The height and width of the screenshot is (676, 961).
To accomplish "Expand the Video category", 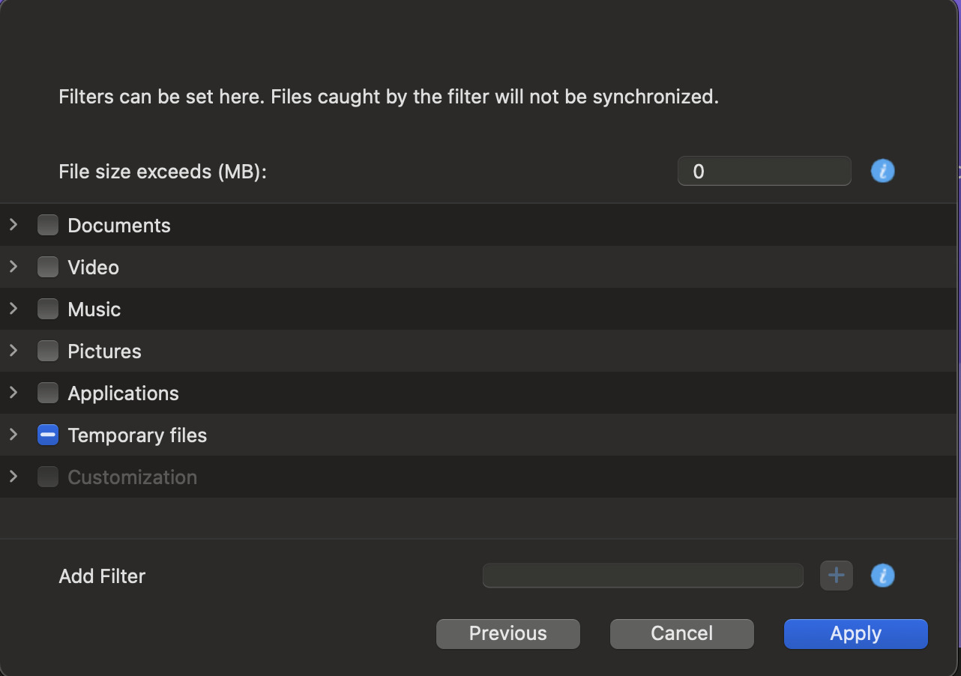I will [13, 266].
